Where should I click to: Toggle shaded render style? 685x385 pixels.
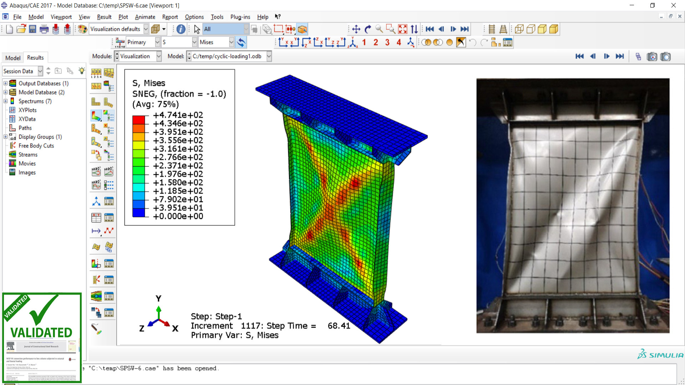(554, 29)
